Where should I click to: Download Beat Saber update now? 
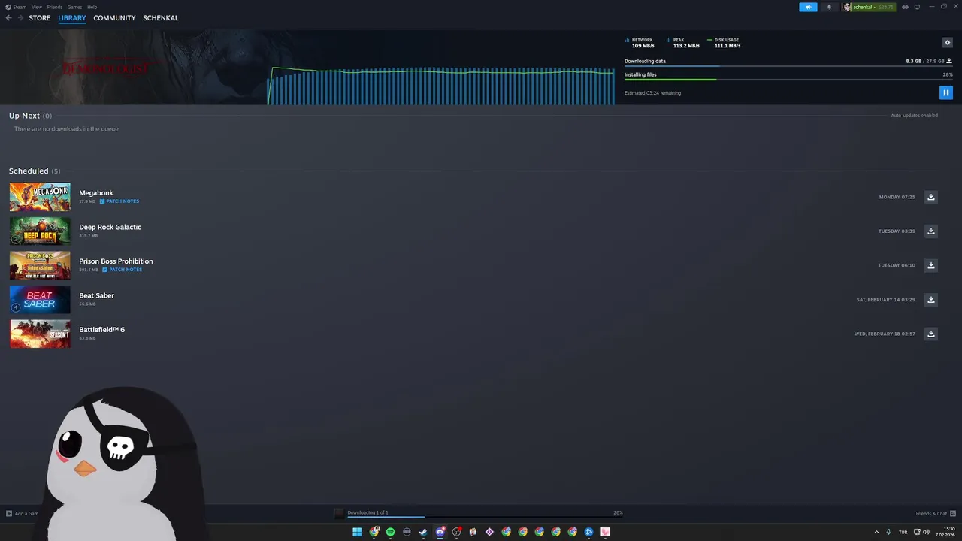coord(930,300)
